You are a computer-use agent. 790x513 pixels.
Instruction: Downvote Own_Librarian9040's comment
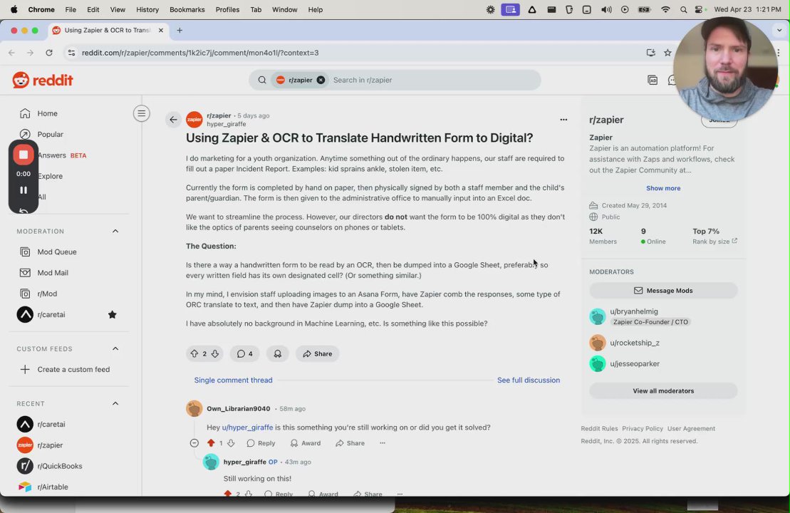tap(231, 443)
